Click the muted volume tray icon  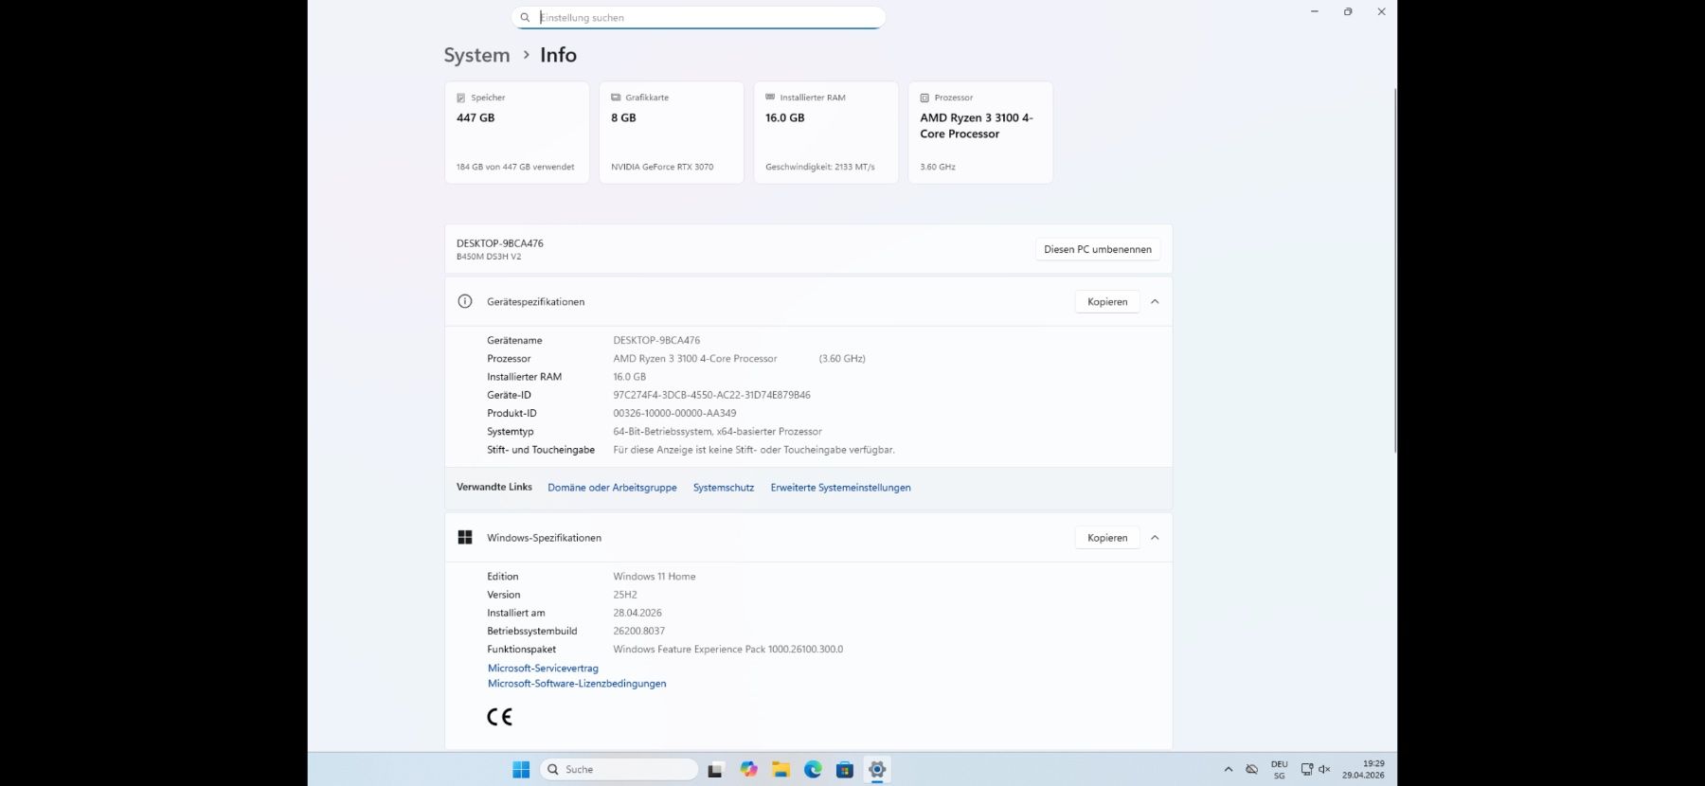coord(1324,770)
